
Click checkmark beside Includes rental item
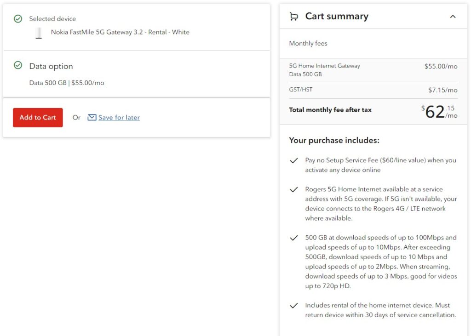coord(293,306)
